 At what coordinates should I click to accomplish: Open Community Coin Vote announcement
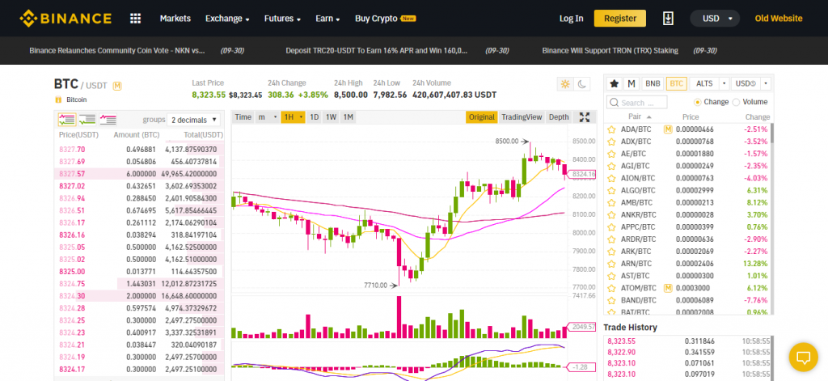tap(116, 51)
